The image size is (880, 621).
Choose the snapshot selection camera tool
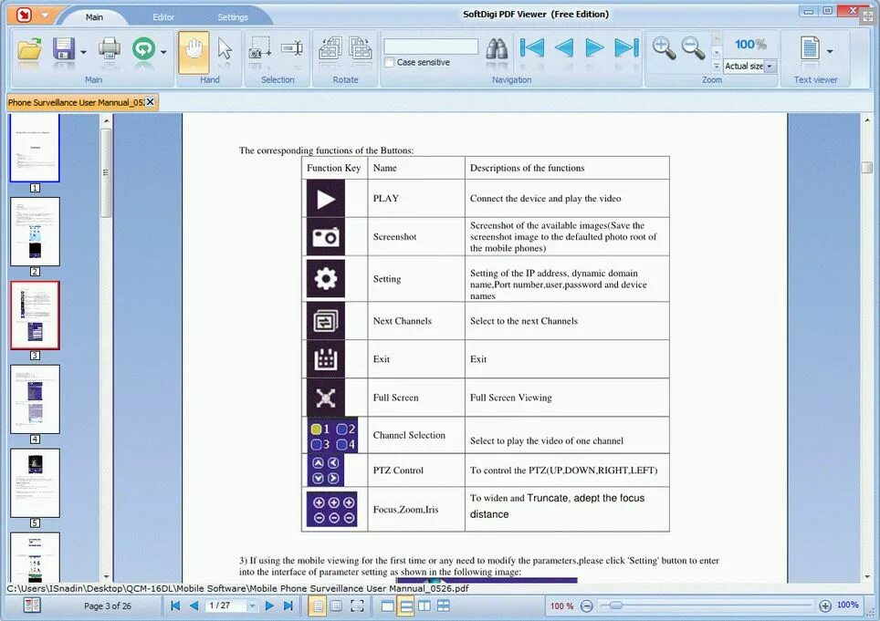(x=259, y=49)
